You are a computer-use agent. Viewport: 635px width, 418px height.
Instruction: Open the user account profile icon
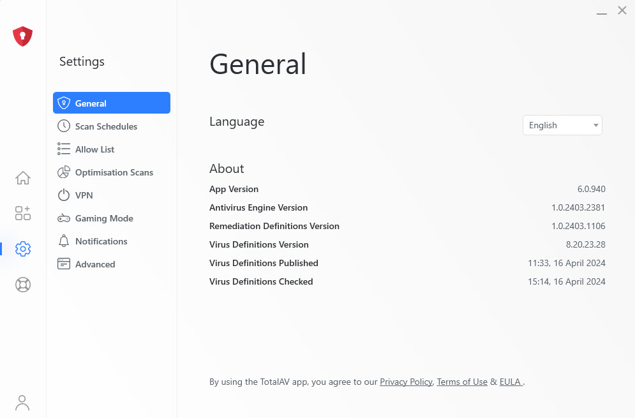coord(22,403)
